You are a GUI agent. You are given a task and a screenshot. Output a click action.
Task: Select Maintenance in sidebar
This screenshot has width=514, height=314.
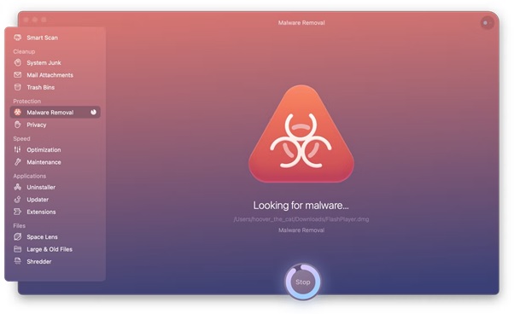coord(55,162)
